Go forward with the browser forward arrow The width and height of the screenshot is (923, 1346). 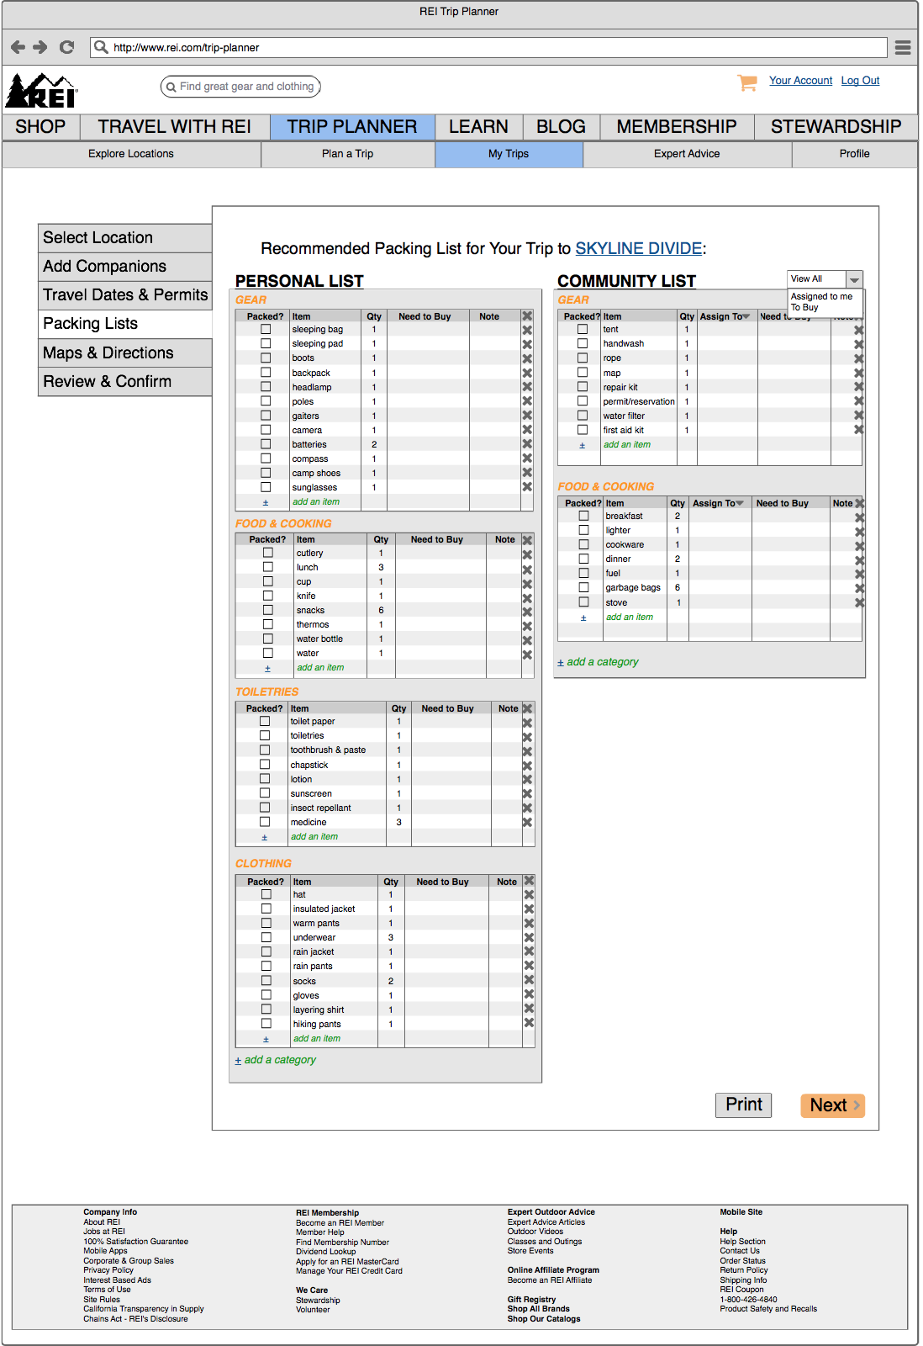coord(40,47)
